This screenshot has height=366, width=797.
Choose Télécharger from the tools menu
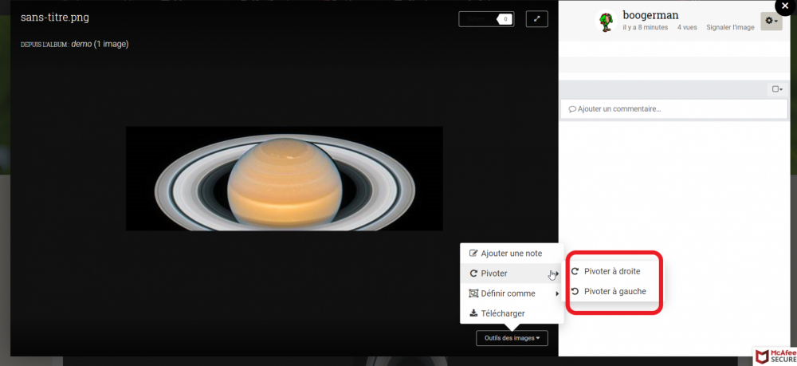512,313
